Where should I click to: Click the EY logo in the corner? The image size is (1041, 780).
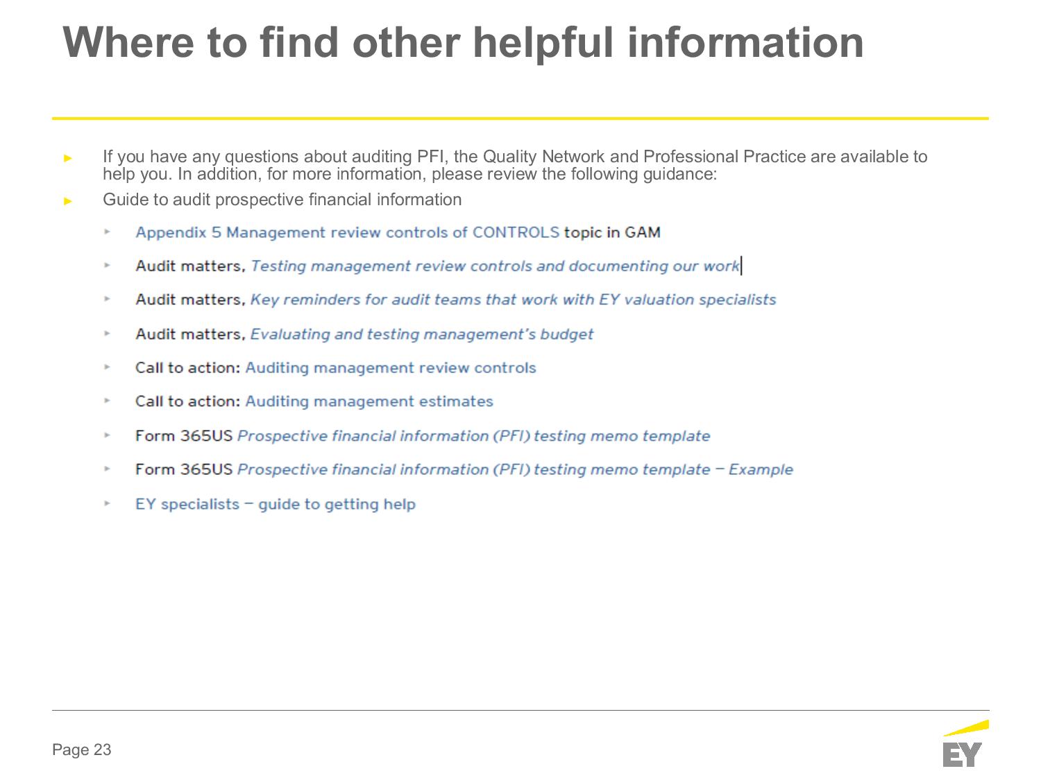[965, 745]
